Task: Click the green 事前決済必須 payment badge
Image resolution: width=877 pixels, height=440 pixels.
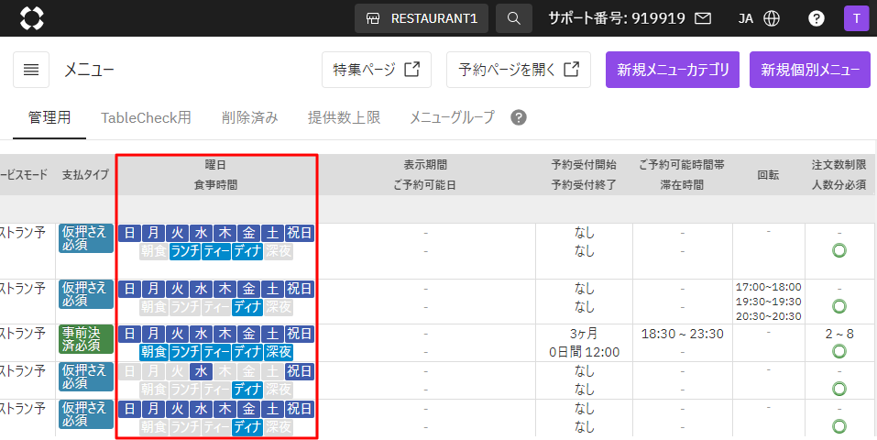Action: point(85,339)
